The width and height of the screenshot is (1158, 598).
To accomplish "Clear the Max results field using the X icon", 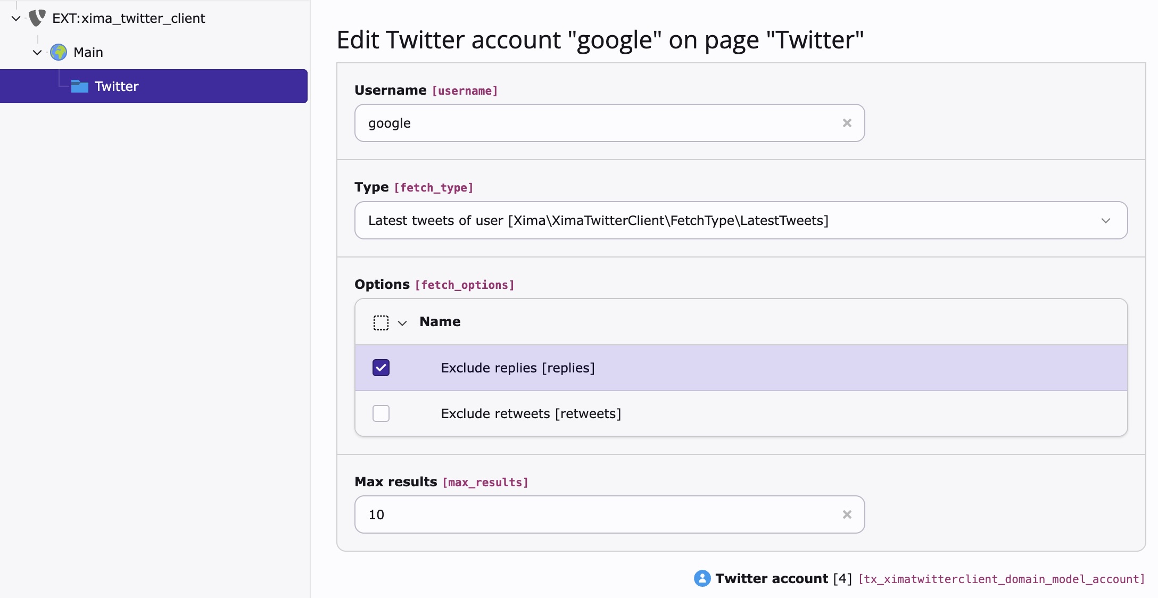I will (847, 514).
